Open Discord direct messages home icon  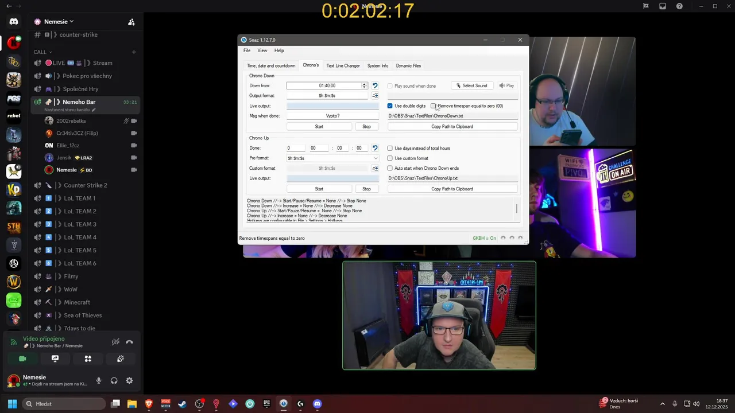14,22
